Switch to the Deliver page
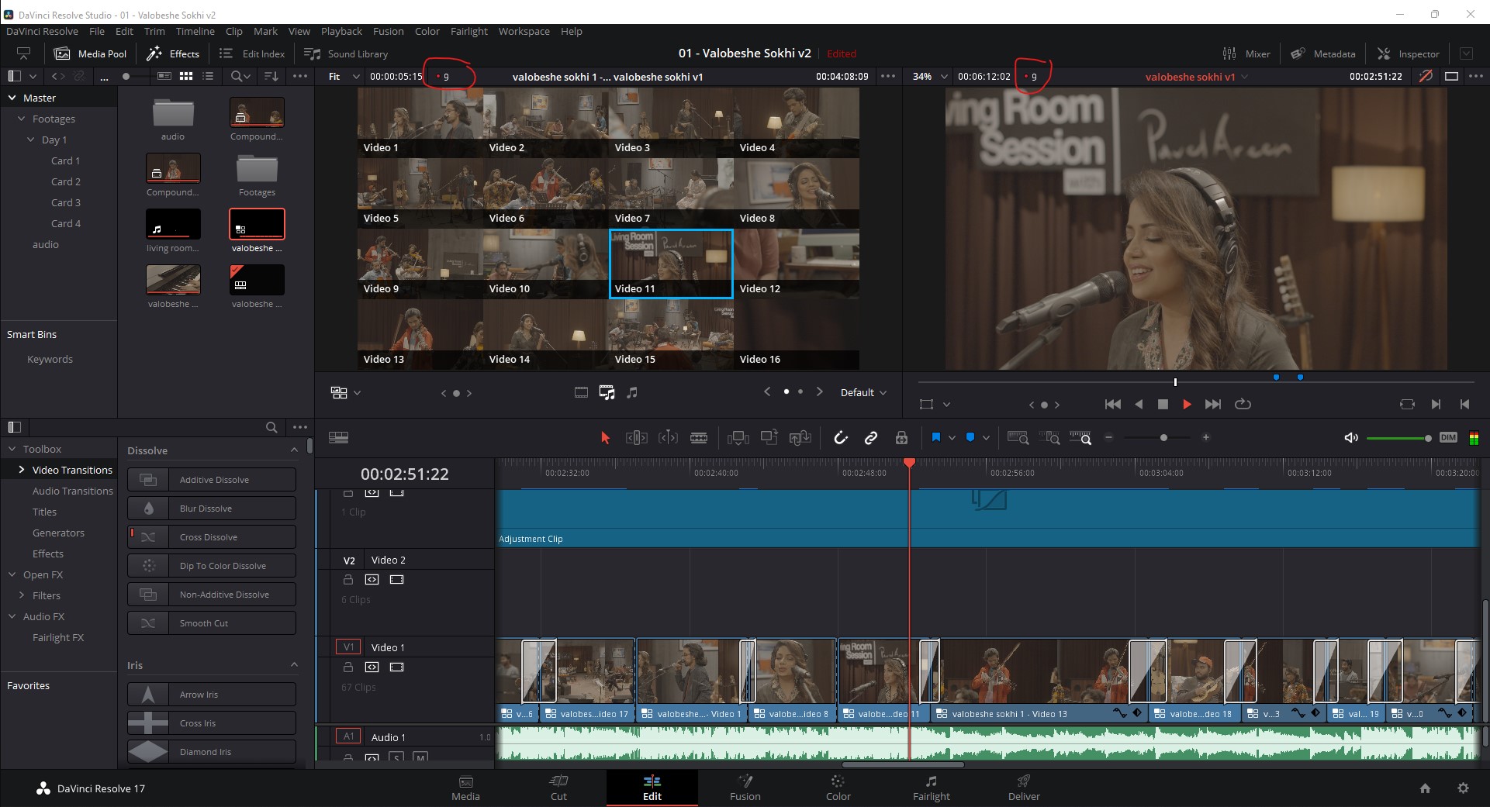Viewport: 1490px width, 807px height. [1024, 788]
